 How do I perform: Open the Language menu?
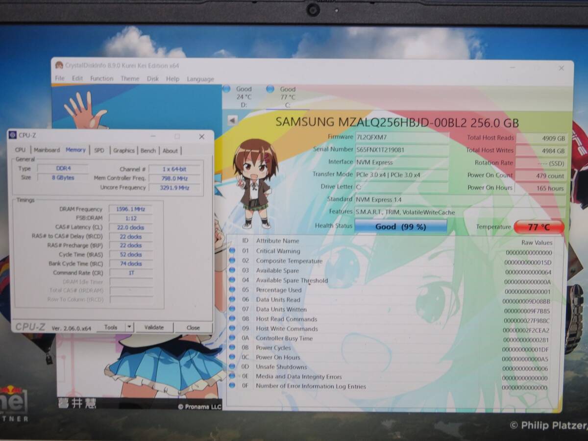[x=200, y=79]
